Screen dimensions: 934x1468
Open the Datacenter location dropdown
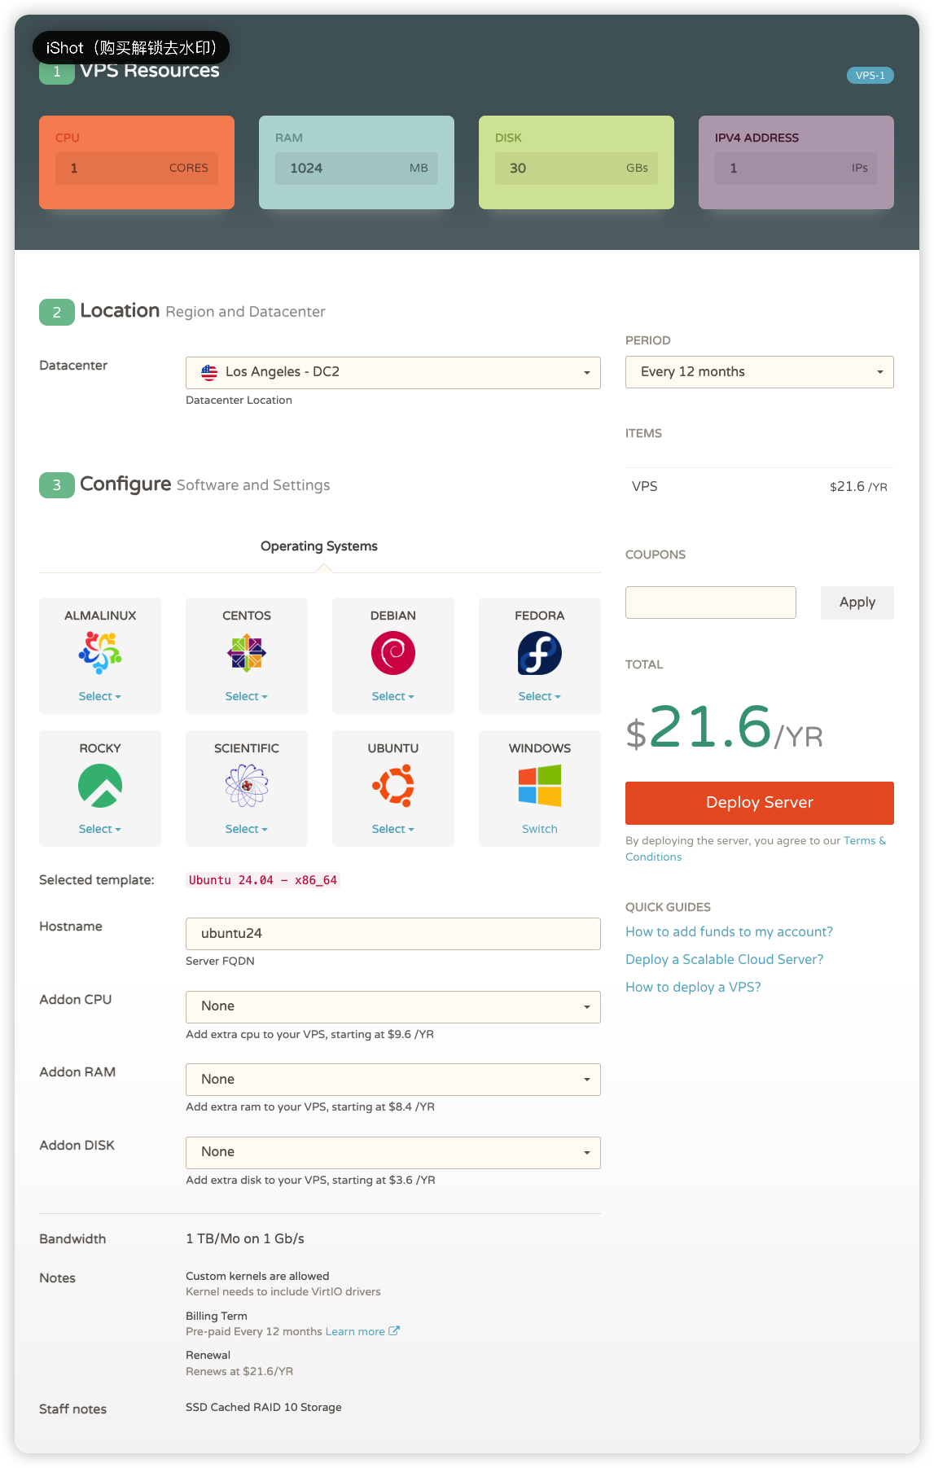coord(392,372)
